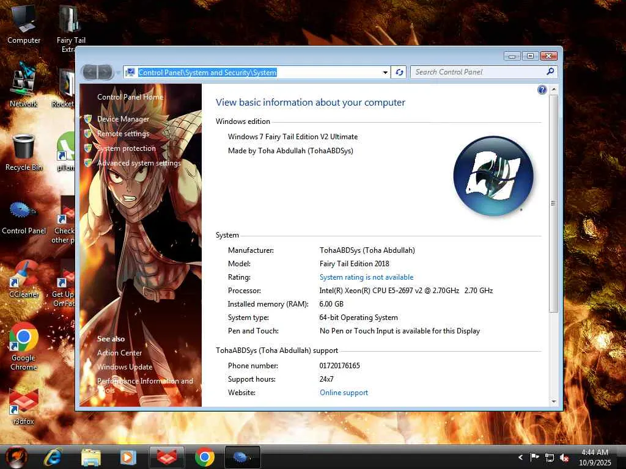Click the Support hours 24x7 value
This screenshot has width=626, height=469.
click(x=326, y=379)
